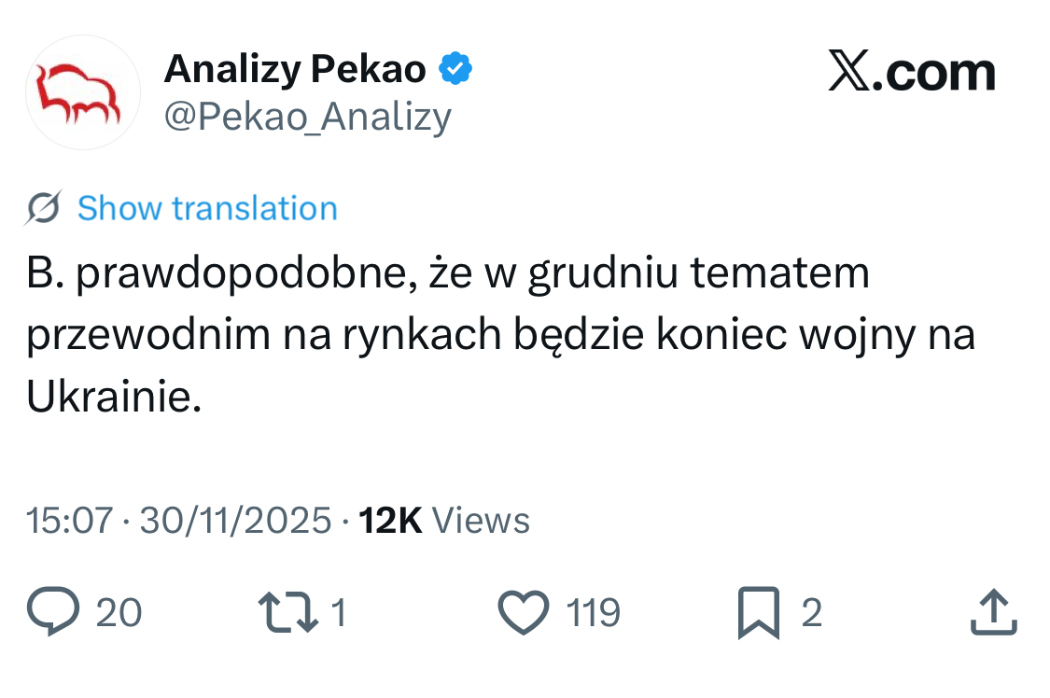View the 12K Views count
Screen dimensions: 1050x698
(444, 520)
